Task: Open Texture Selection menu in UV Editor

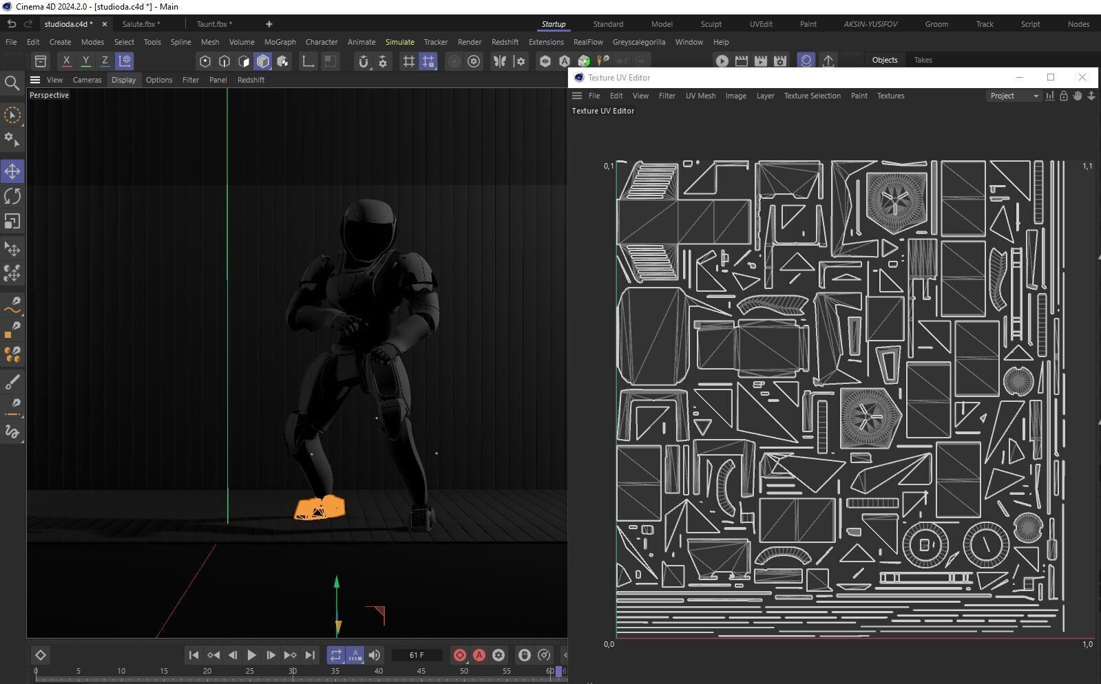Action: 812,96
